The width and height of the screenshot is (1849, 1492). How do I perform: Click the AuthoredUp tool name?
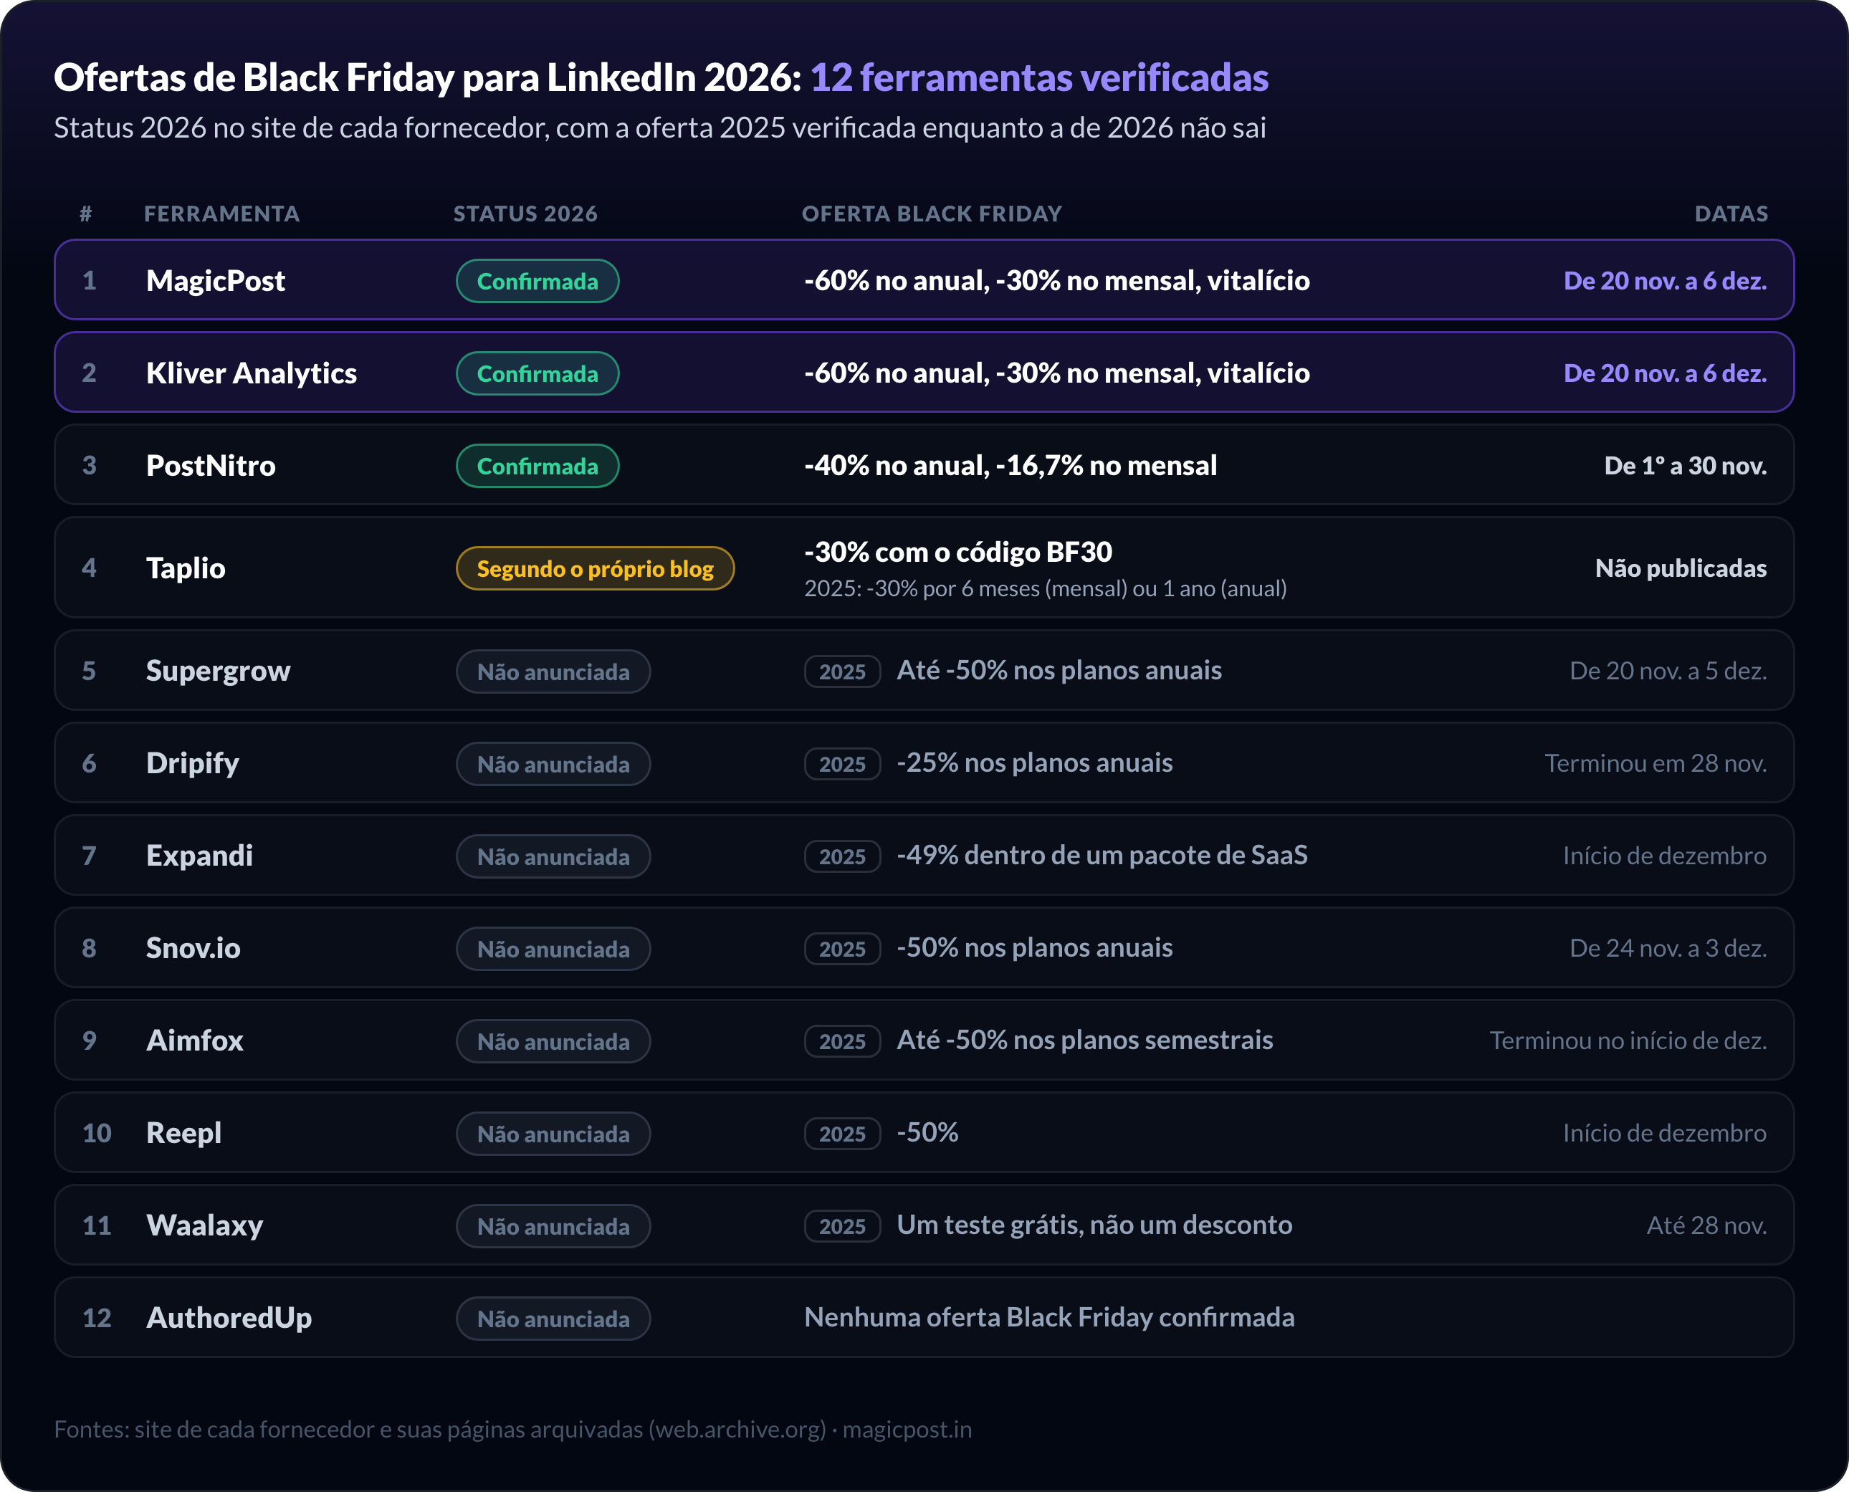click(229, 1319)
